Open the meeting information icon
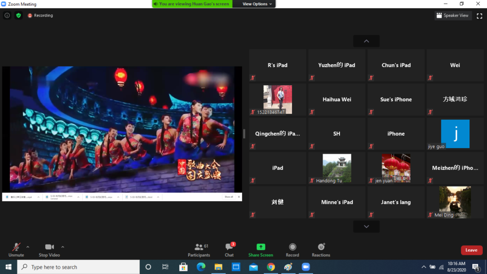The width and height of the screenshot is (487, 274). pyautogui.click(x=7, y=15)
